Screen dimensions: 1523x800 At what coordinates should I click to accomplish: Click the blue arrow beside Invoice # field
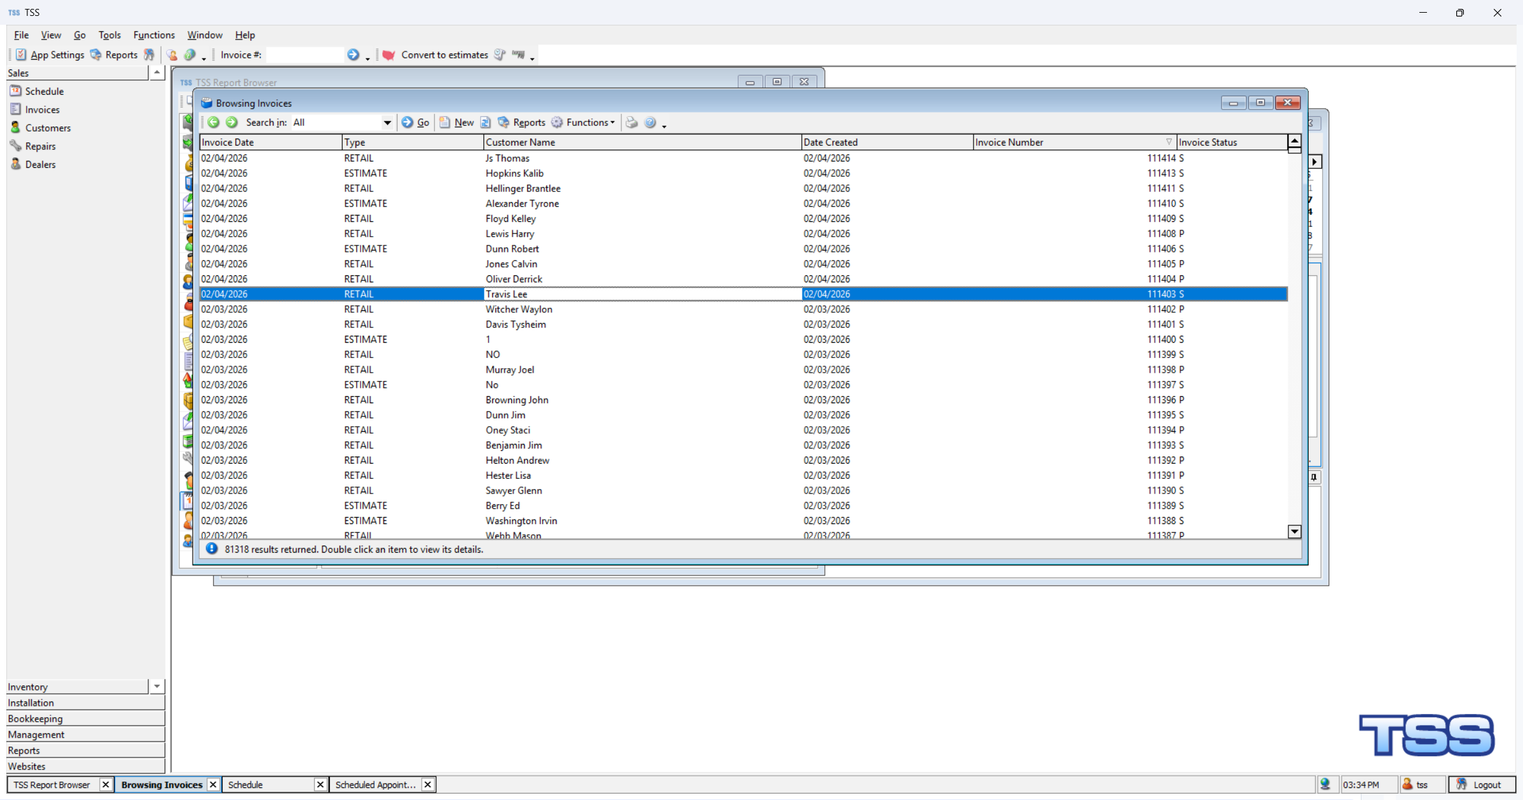pyautogui.click(x=353, y=55)
